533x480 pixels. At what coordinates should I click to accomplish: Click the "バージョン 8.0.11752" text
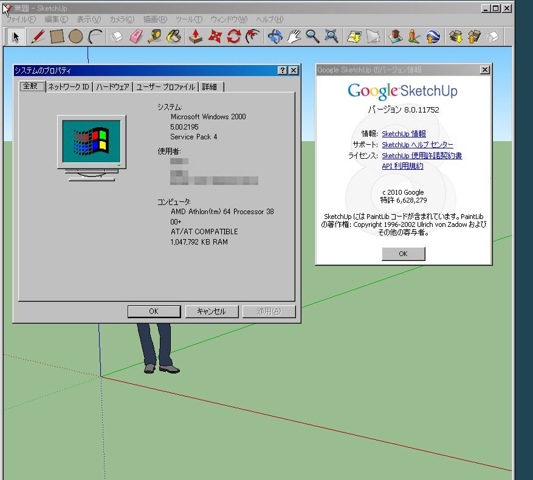[404, 110]
